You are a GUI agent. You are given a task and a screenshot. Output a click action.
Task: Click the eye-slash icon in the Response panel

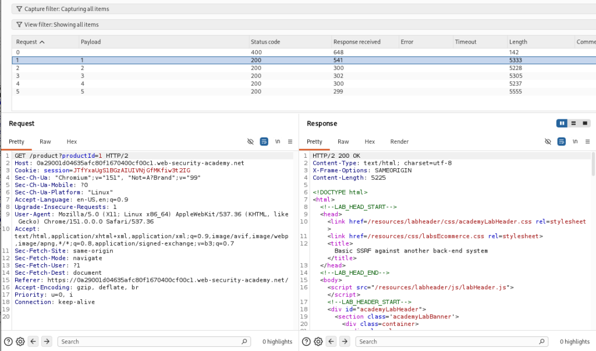[x=548, y=141]
